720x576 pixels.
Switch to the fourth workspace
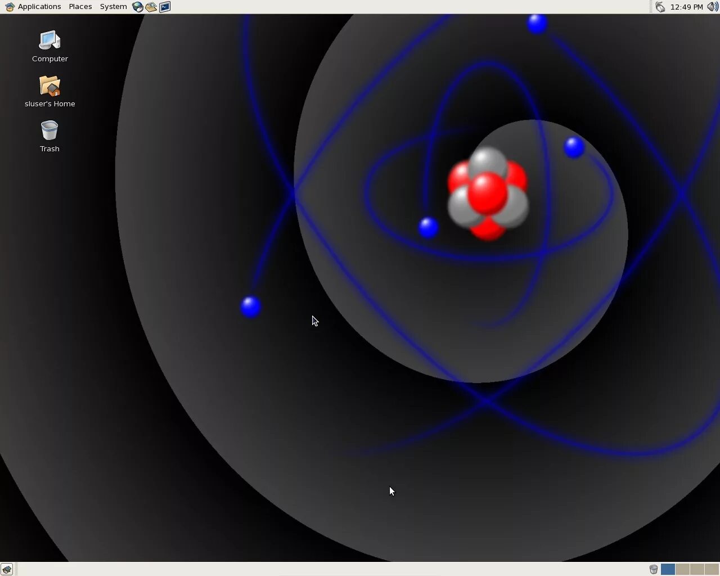coord(712,569)
